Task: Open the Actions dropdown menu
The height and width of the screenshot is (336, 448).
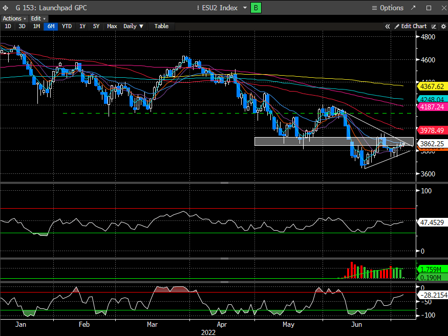Action: click(14, 18)
